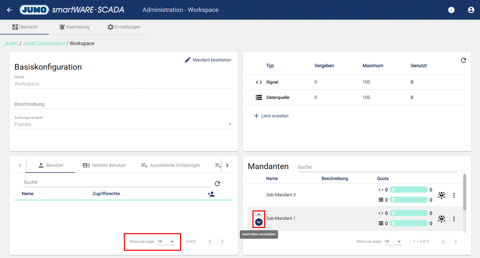Click Mandant bearbeiten button
This screenshot has height=258, width=480.
(208, 60)
